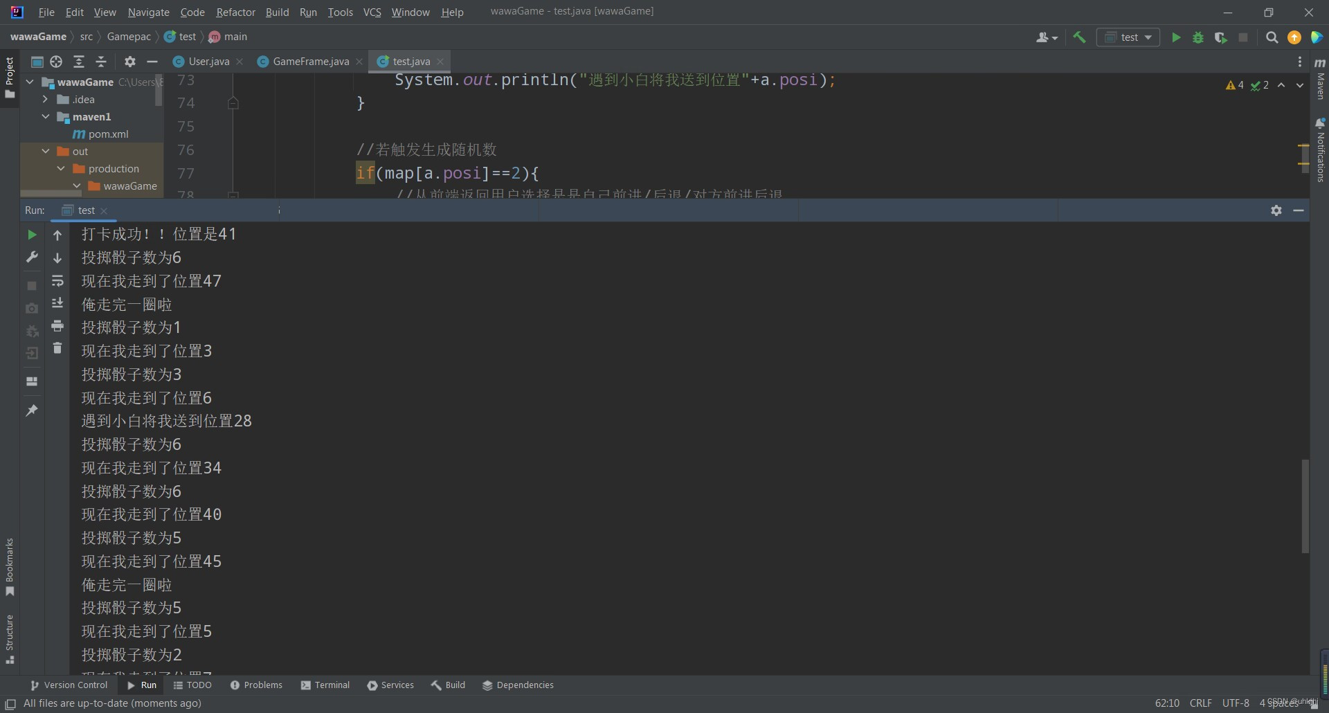Build project with hammer icon
Screen dimensions: 1329x713
click(x=1079, y=37)
